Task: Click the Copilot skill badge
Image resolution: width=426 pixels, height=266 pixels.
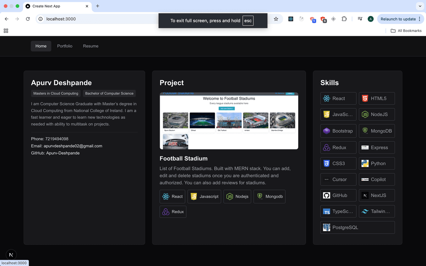Action: [x=377, y=179]
